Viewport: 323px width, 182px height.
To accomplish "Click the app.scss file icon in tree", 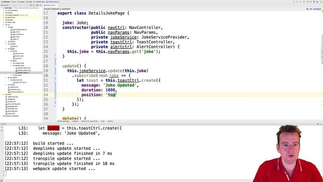I will click(x=11, y=37).
